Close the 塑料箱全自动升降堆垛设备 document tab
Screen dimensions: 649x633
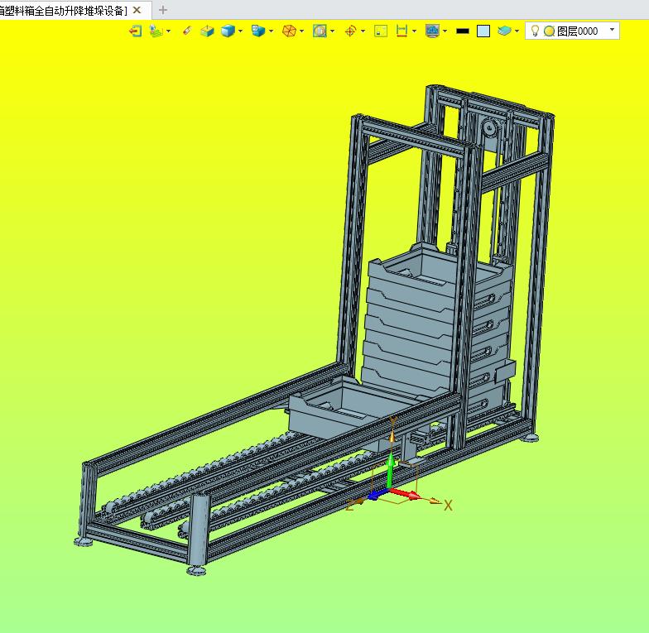click(x=137, y=10)
